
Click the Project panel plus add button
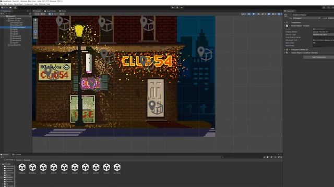click(x=2, y=157)
